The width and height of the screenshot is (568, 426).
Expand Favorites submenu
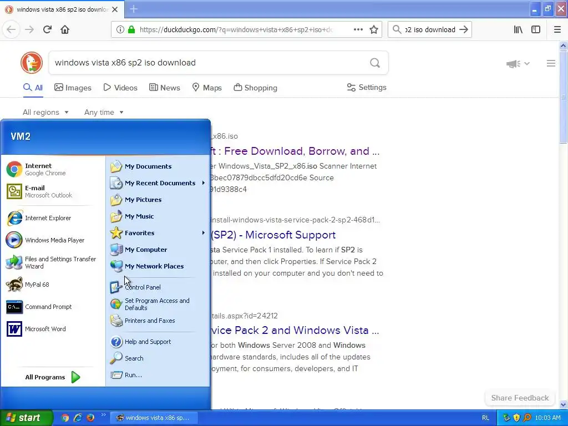158,233
